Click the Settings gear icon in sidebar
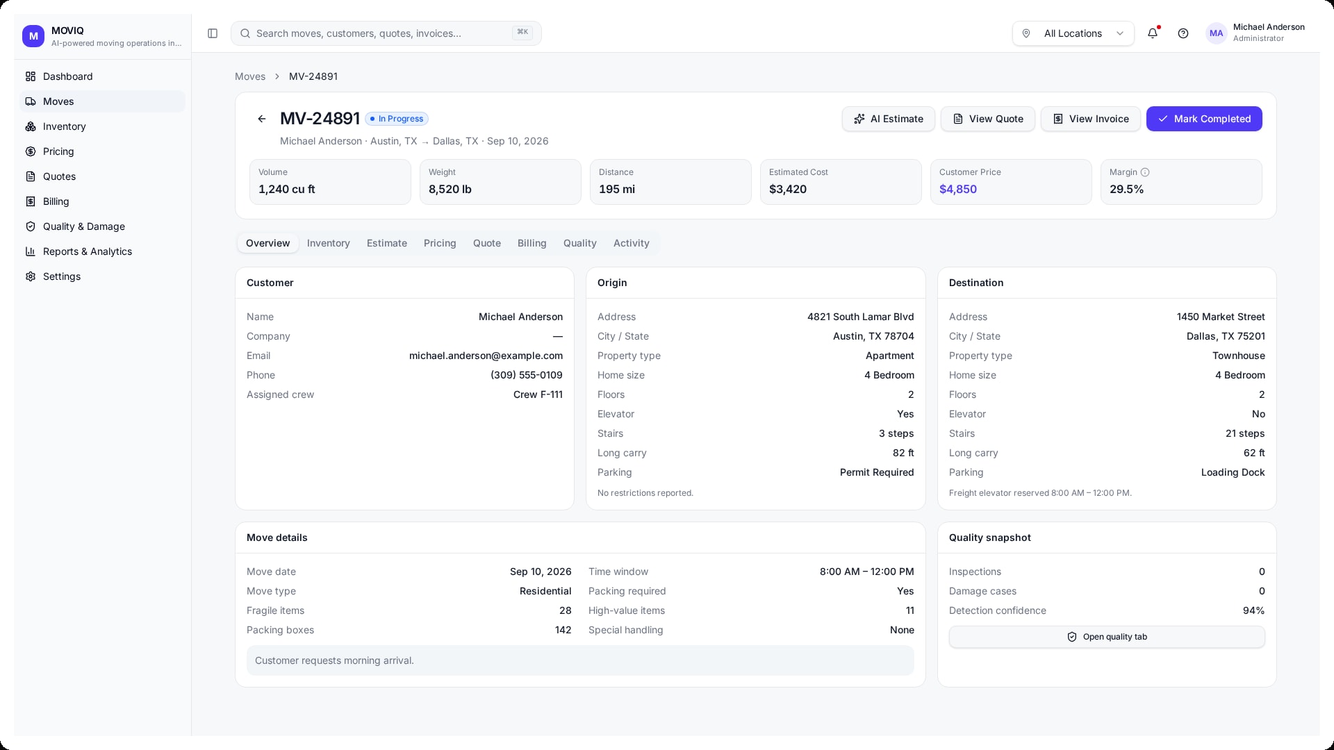 [31, 276]
